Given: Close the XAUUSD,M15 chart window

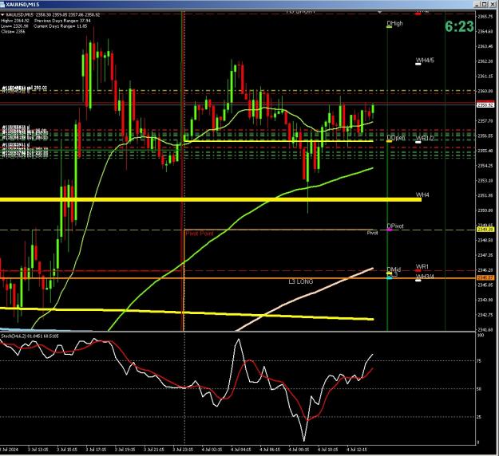Looking at the screenshot, I should (x=491, y=5).
